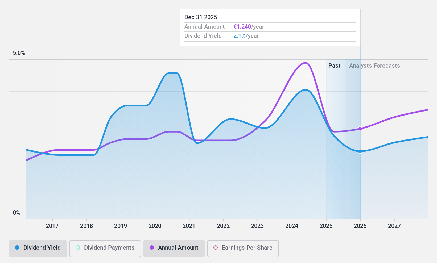Click the 2025 axis label
Image resolution: width=437 pixels, height=263 pixels.
click(x=326, y=226)
